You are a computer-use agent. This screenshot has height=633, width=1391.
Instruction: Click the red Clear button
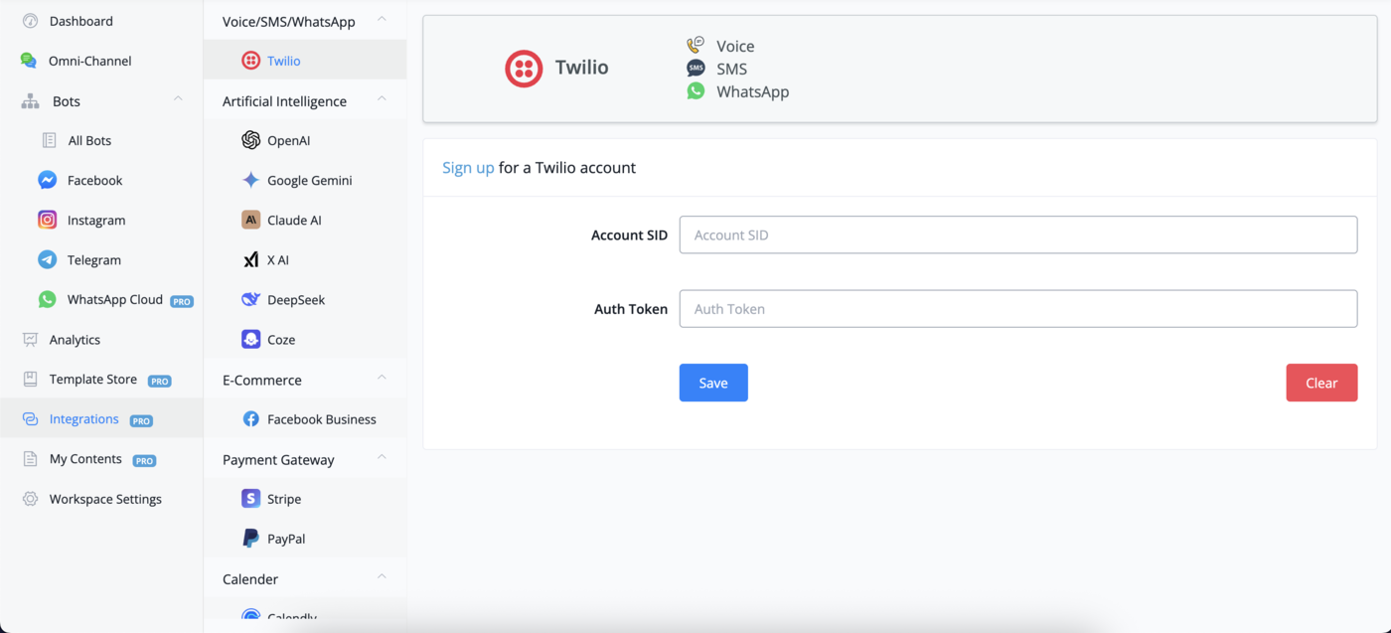[1321, 383]
